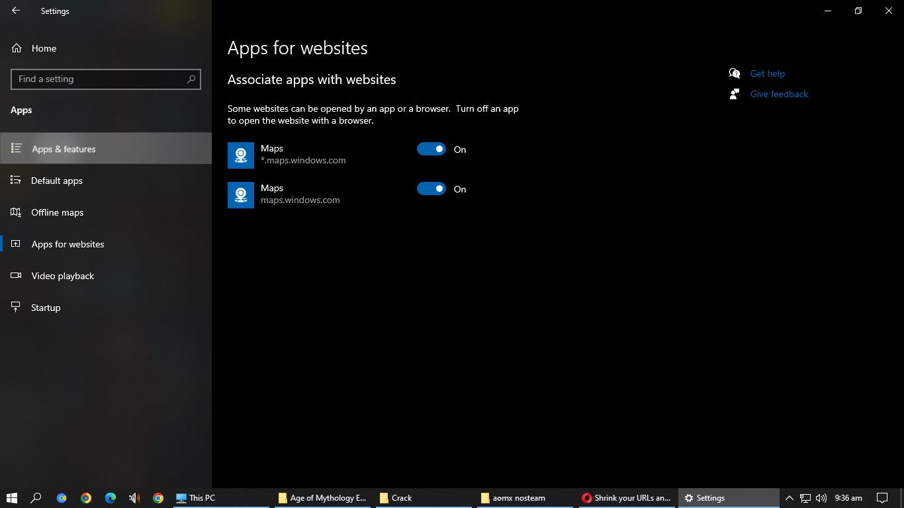Click the search magnifier in Find a setting

point(191,79)
